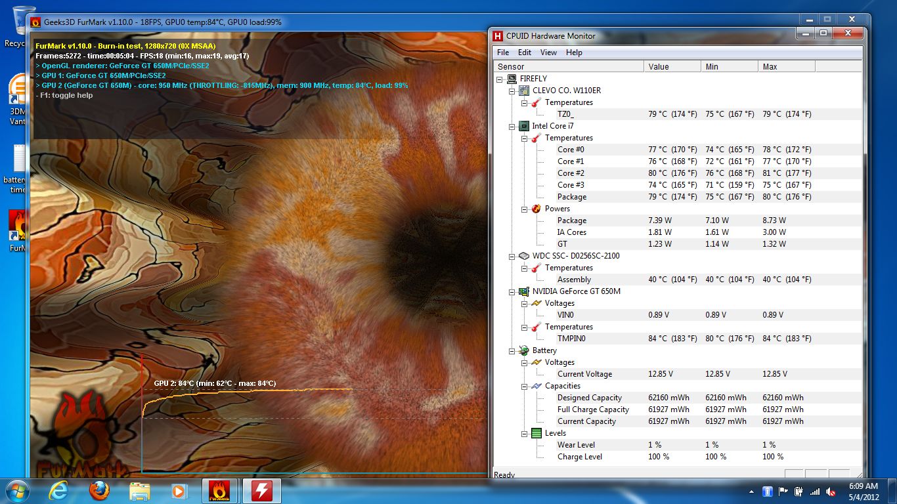
Task: Click the Internet Explorer taskbar icon
Action: (x=58, y=491)
